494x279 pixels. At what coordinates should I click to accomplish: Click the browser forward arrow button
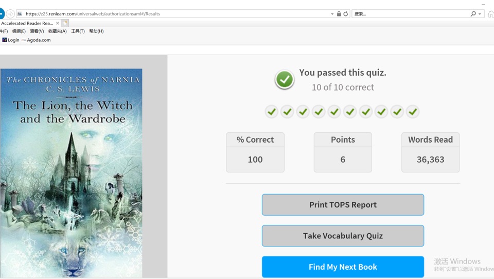pos(10,14)
